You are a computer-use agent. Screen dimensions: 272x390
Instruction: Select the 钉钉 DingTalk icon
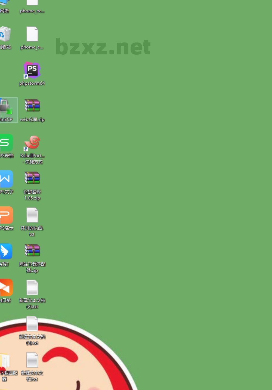click(5, 252)
